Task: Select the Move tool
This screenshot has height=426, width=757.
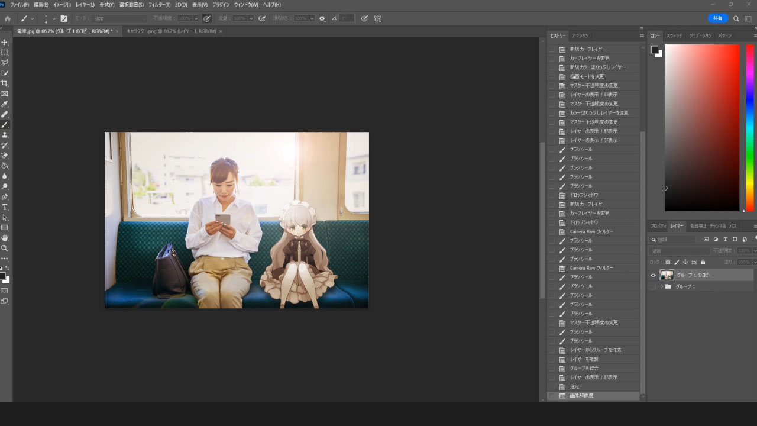Action: coord(5,42)
